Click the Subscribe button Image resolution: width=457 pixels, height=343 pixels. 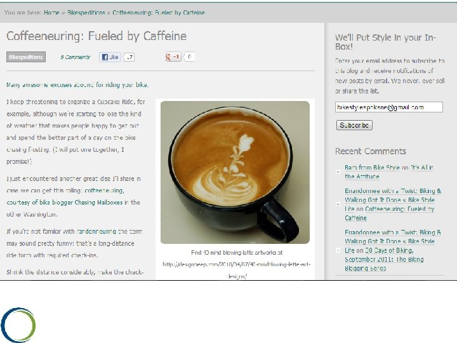(354, 125)
